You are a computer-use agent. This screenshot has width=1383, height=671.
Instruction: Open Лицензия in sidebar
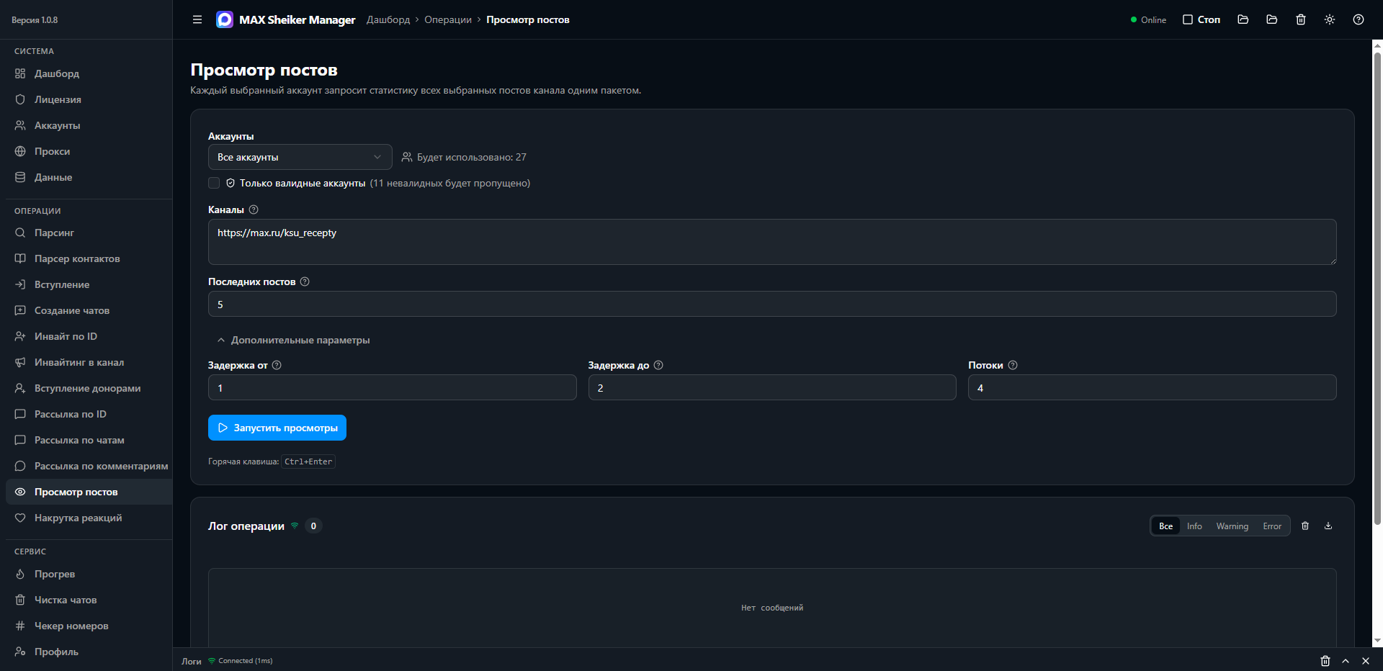pos(89,99)
